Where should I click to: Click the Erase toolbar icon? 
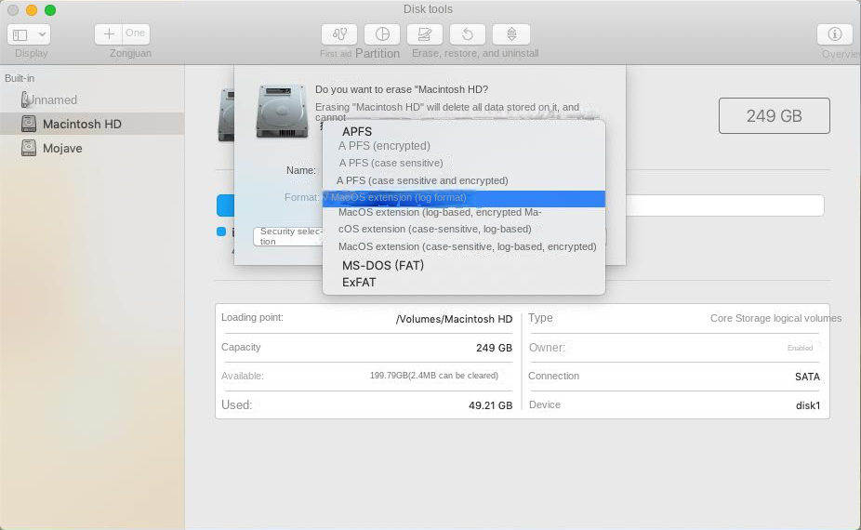(x=425, y=34)
